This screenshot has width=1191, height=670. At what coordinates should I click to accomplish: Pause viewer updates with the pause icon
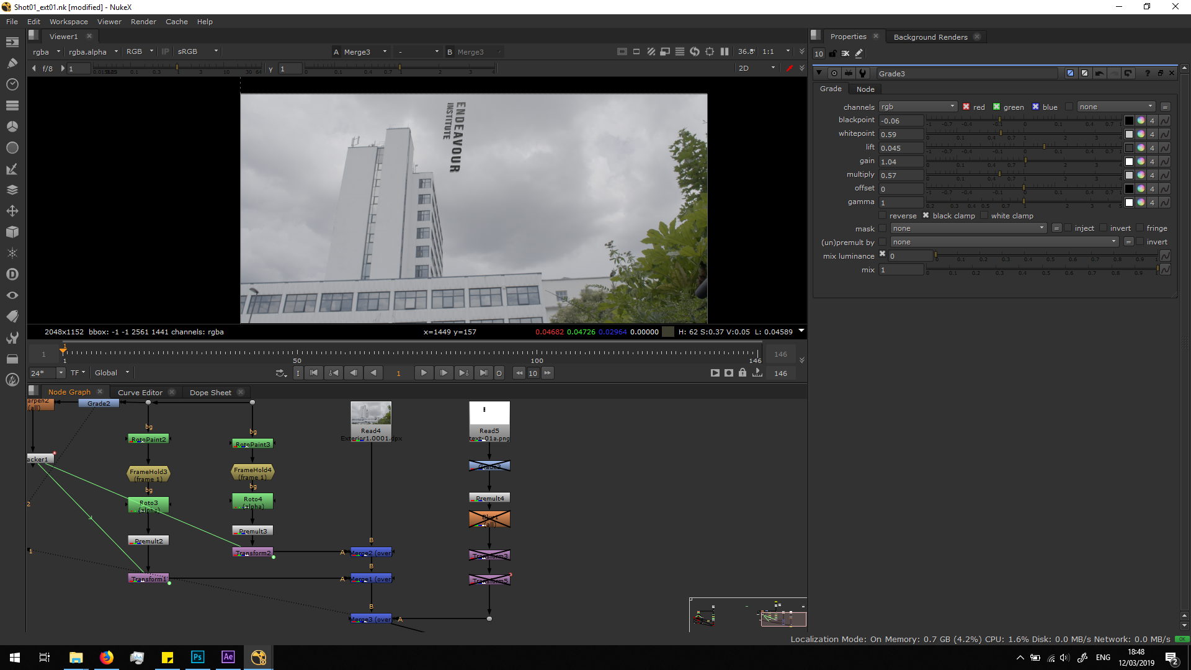pyautogui.click(x=725, y=51)
